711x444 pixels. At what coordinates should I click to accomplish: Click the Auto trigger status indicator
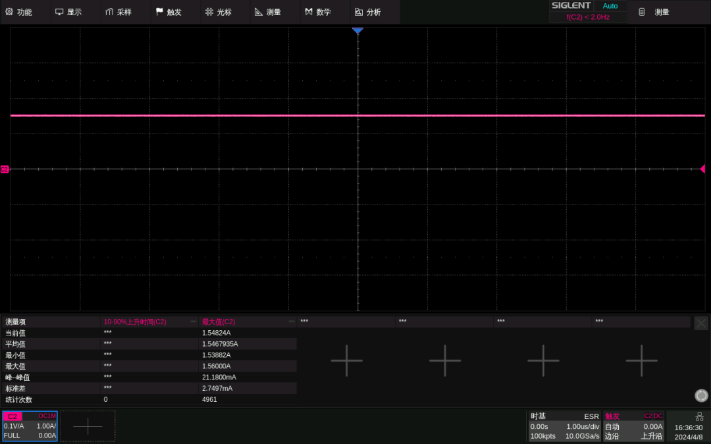pos(610,6)
